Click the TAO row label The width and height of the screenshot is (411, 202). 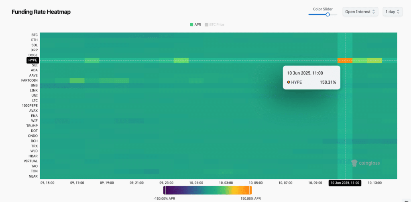[35, 166]
